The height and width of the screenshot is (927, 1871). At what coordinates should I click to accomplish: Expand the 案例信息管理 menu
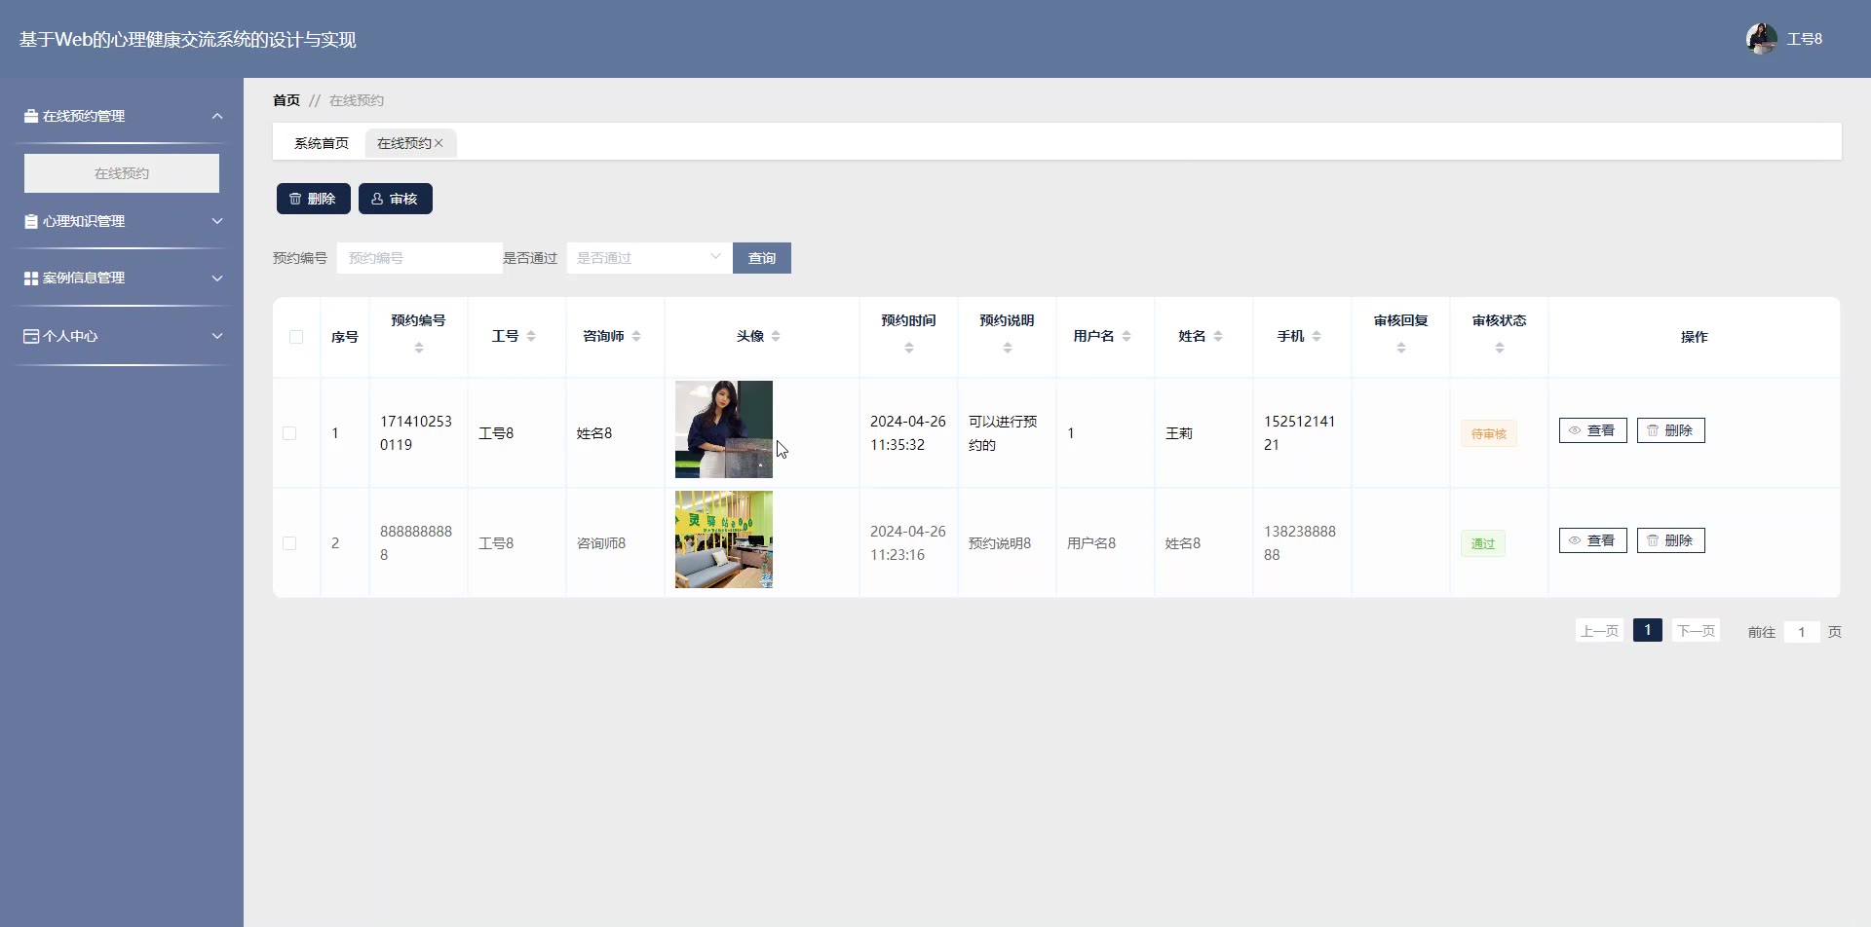[x=217, y=278]
